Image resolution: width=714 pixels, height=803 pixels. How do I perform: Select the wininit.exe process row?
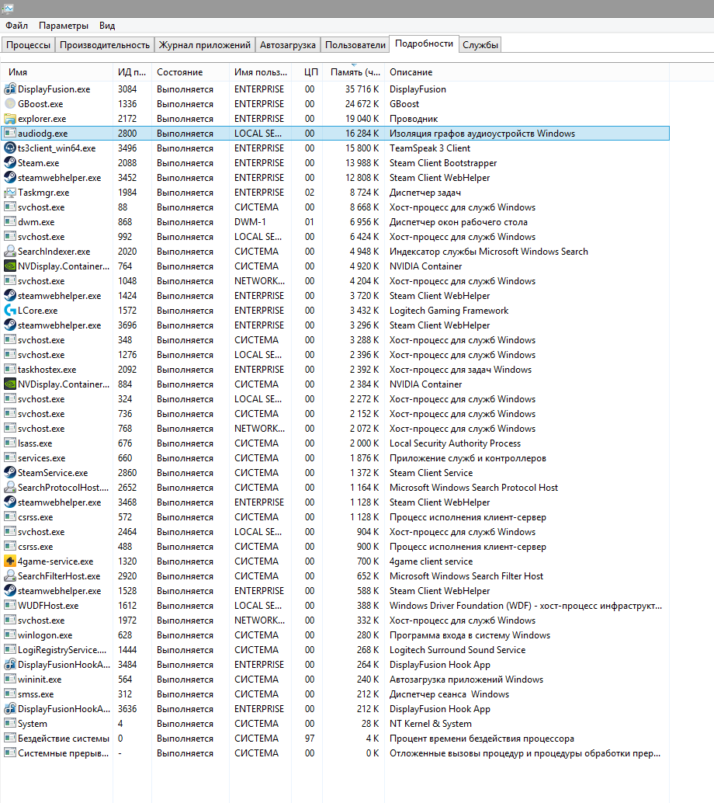point(335,680)
